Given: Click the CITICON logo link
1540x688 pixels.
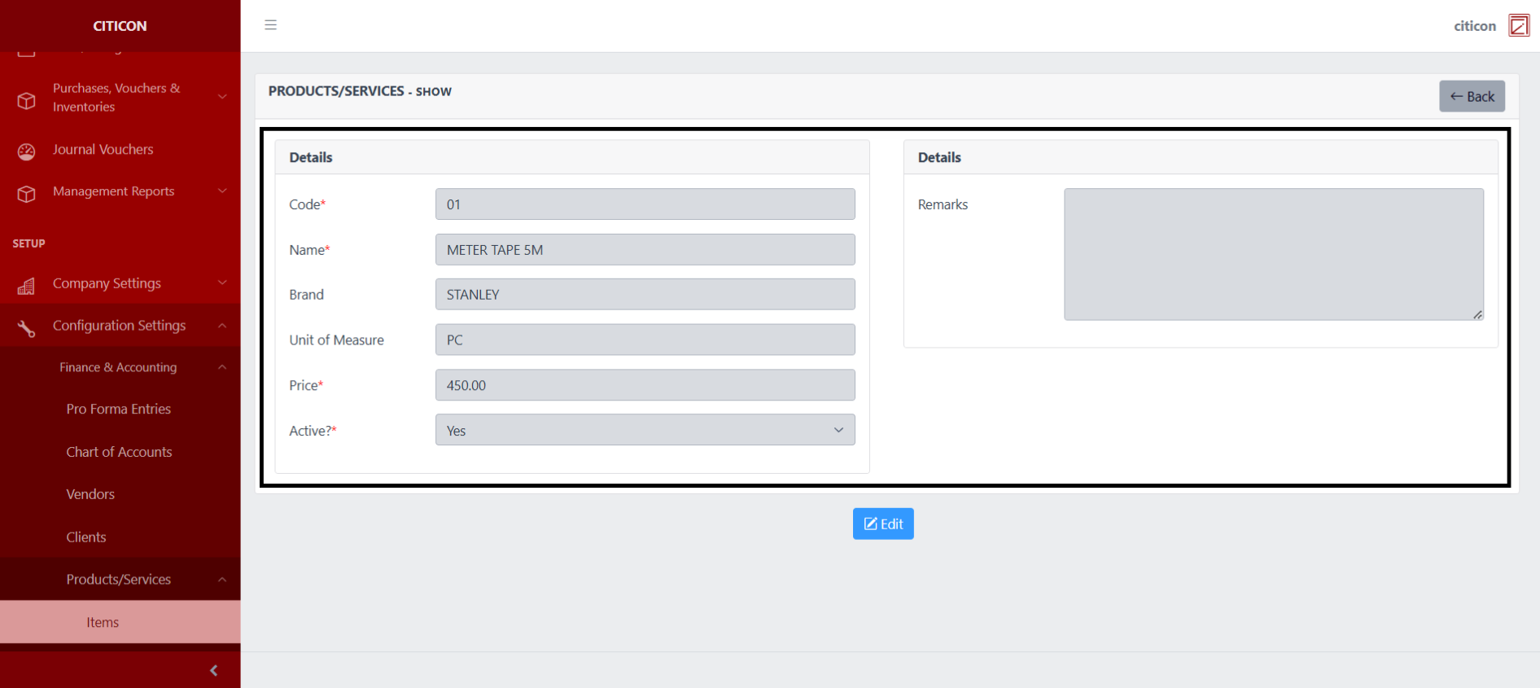Looking at the screenshot, I should pos(120,26).
